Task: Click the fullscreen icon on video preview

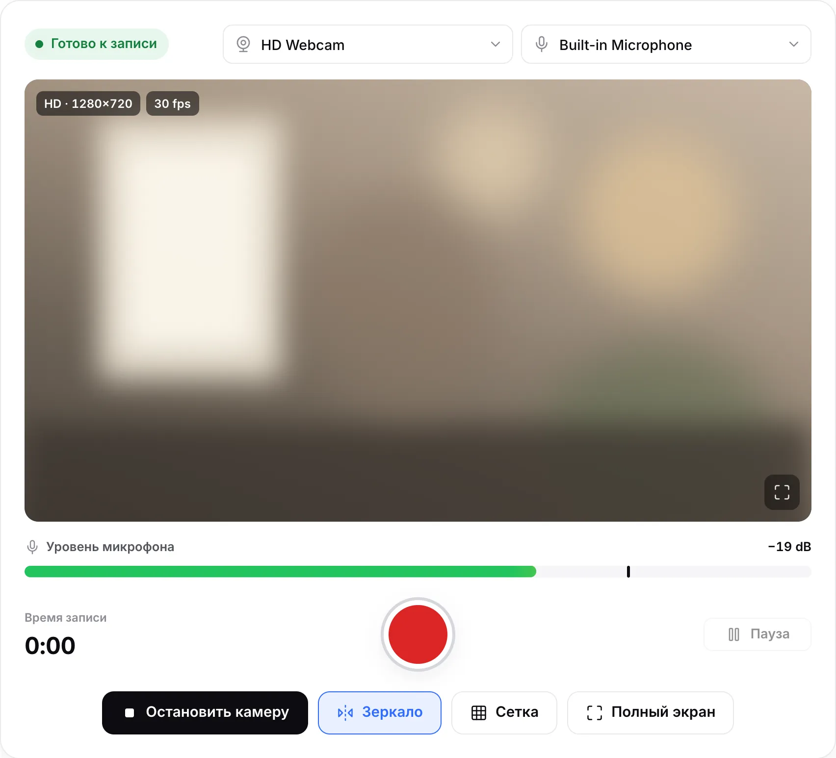Action: [x=782, y=492]
